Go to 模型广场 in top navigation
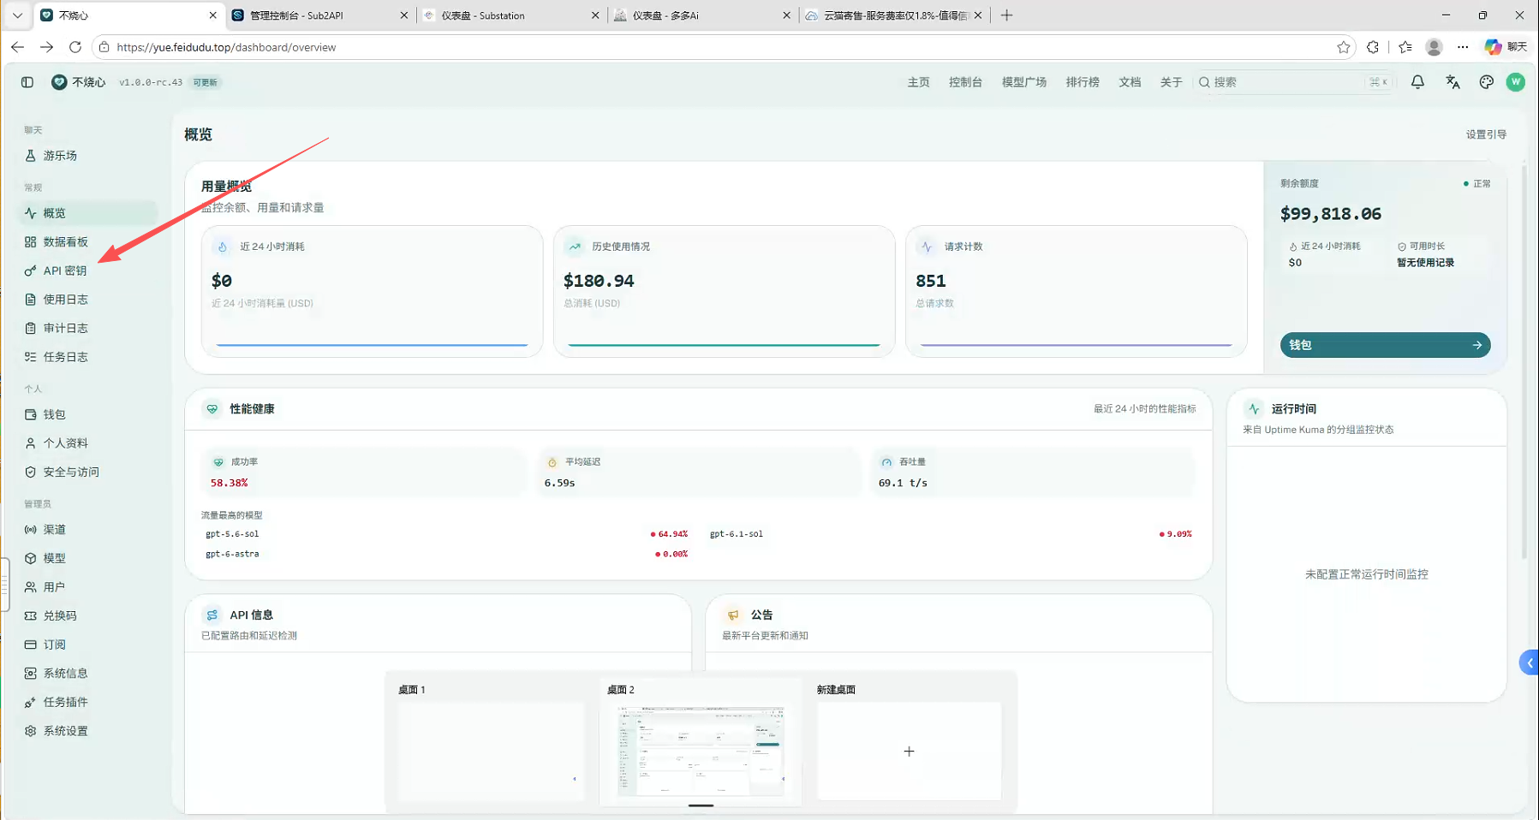 [x=1024, y=82]
